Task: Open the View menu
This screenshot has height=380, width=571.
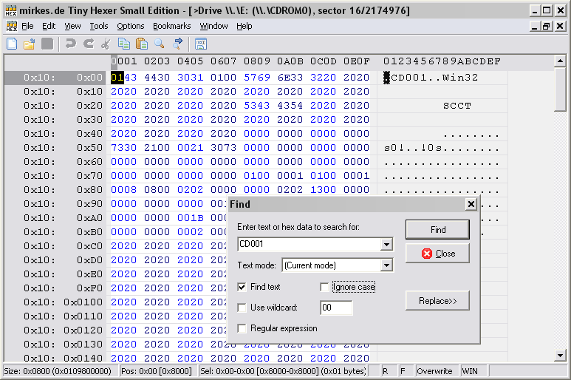Action: click(x=72, y=26)
